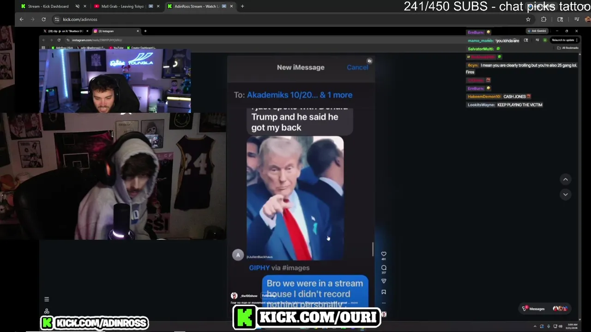Click SalvatorMulti chat username
This screenshot has height=332, width=591.
pos(481,49)
